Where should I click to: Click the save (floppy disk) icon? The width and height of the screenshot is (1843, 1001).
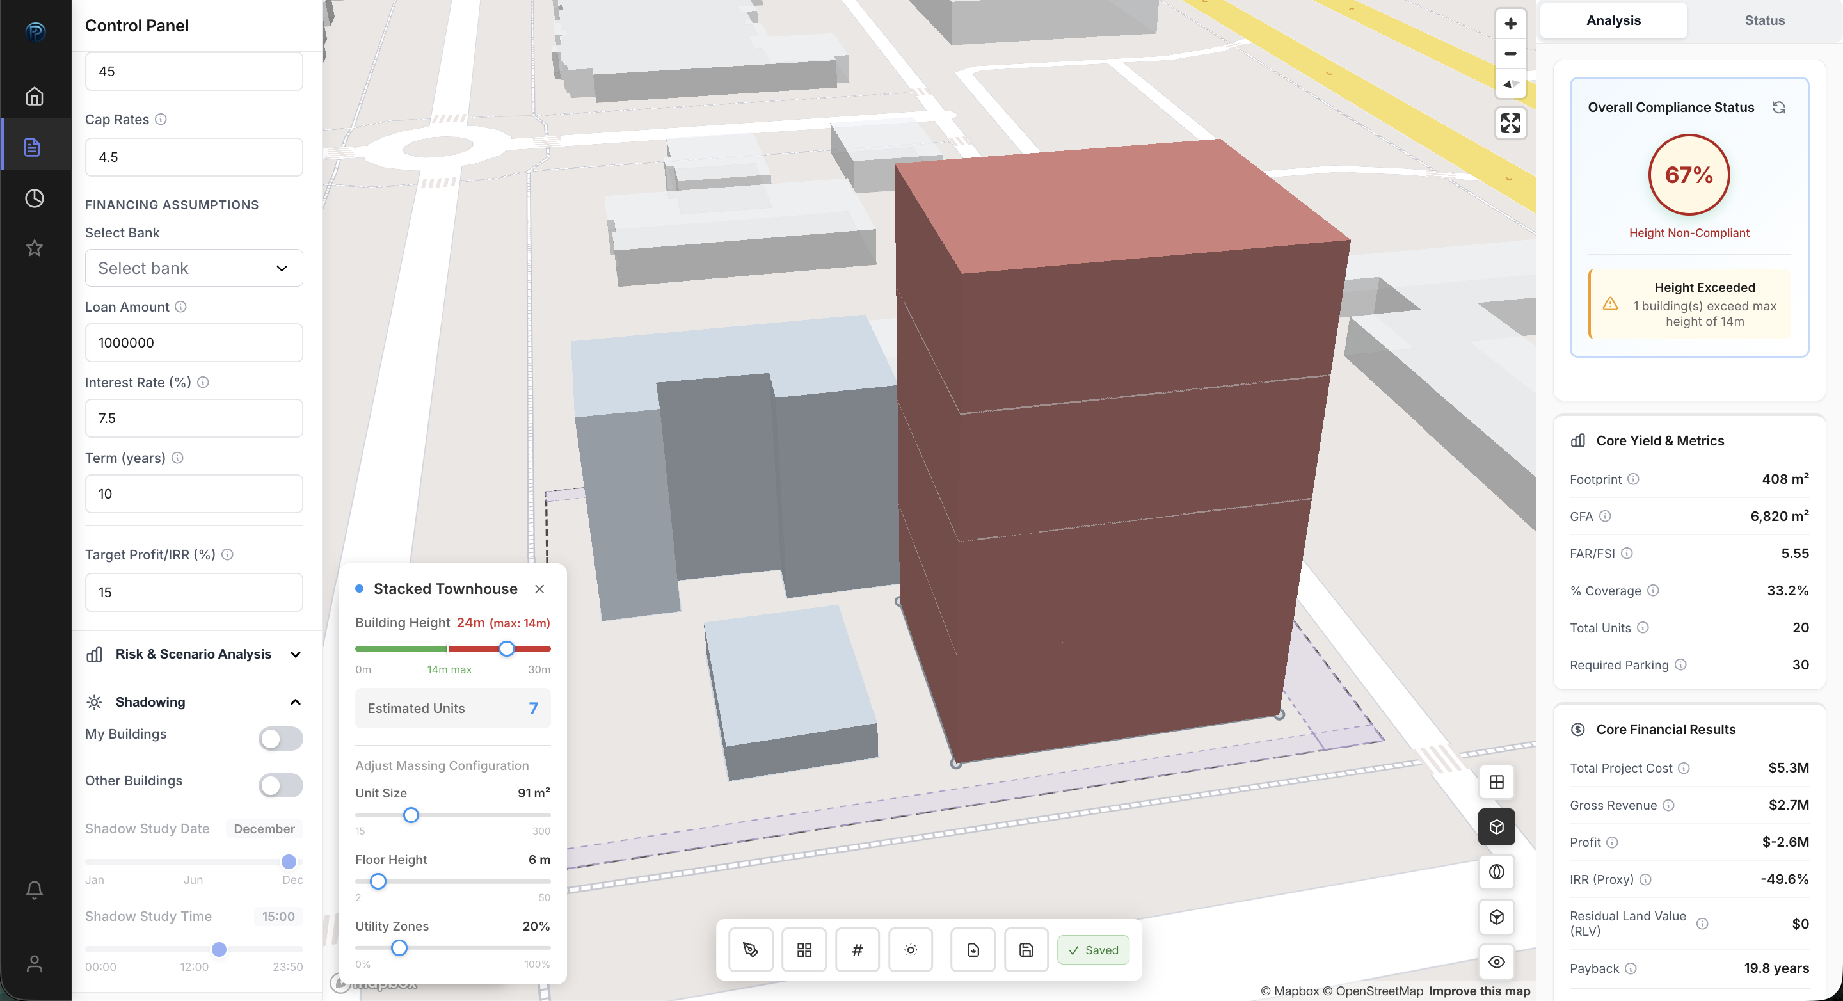pyautogui.click(x=1025, y=950)
